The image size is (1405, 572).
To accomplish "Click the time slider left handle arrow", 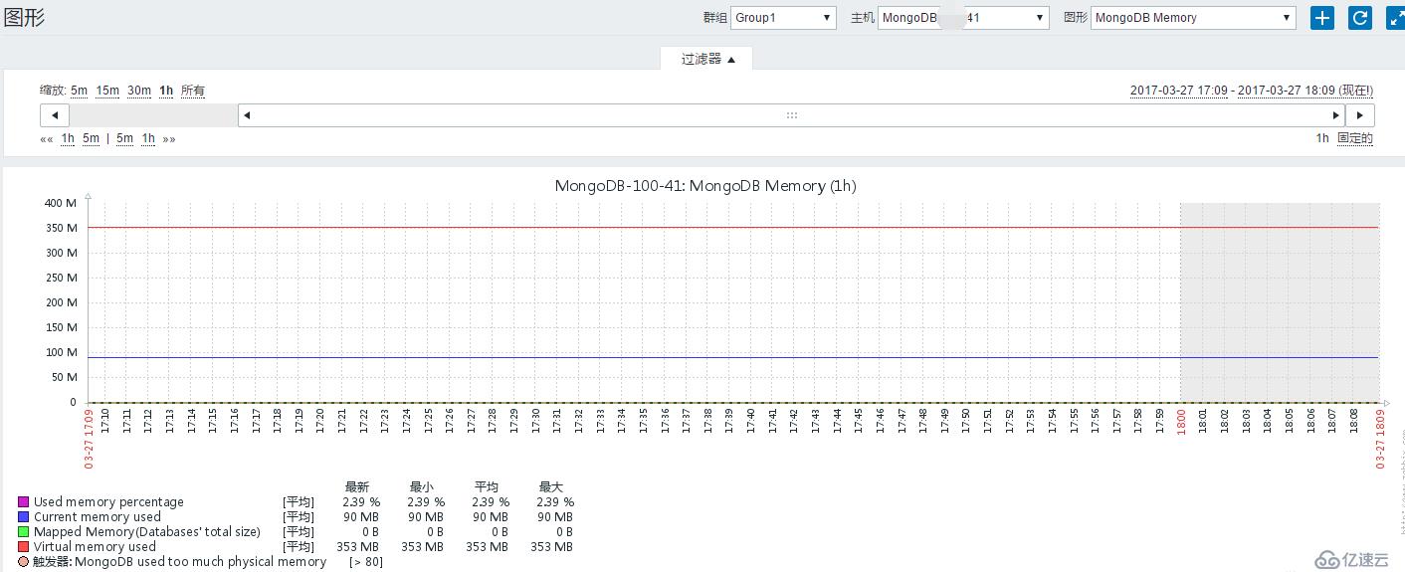I will (x=247, y=115).
